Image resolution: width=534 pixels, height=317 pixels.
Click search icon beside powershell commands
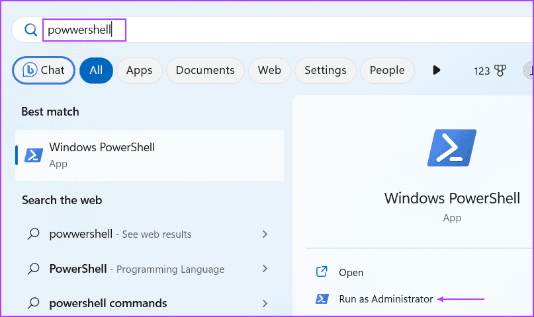point(33,303)
